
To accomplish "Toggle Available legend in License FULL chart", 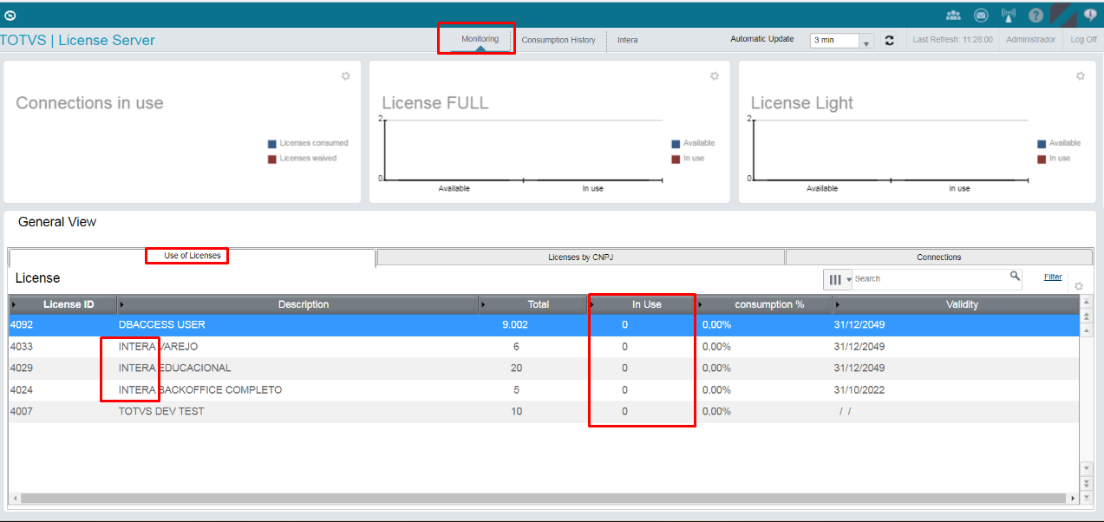I will (x=694, y=143).
